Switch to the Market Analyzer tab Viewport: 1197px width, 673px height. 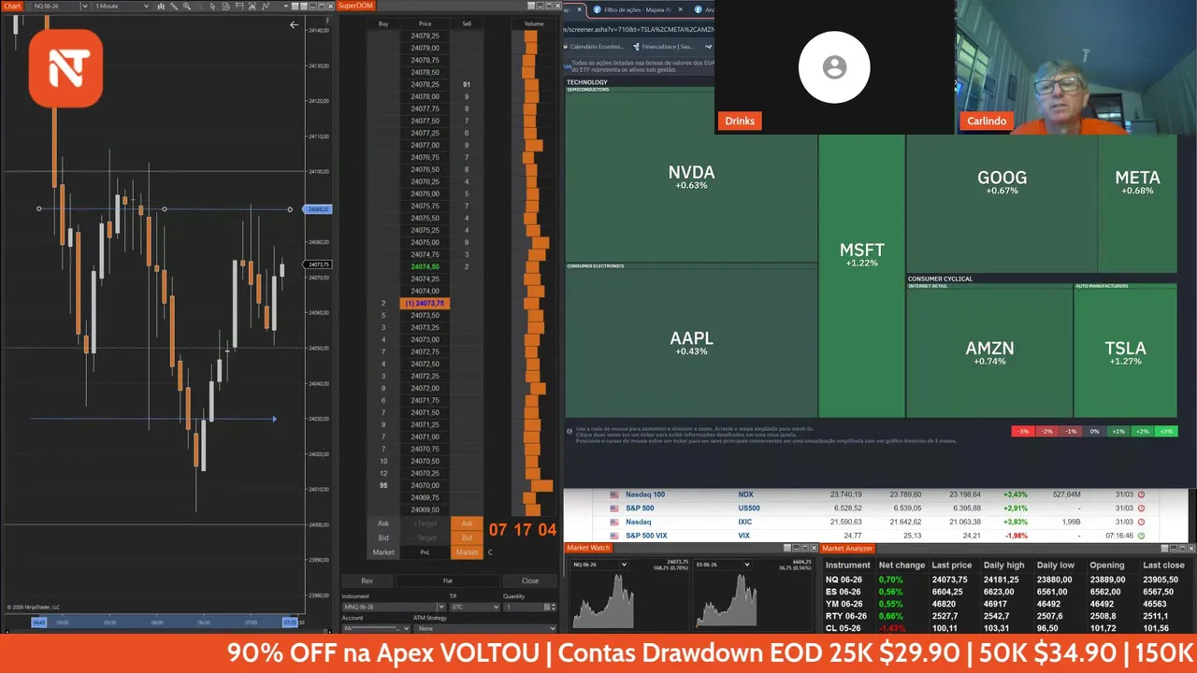coord(847,549)
